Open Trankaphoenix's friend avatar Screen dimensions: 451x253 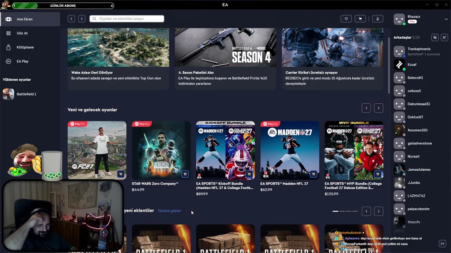399,51
